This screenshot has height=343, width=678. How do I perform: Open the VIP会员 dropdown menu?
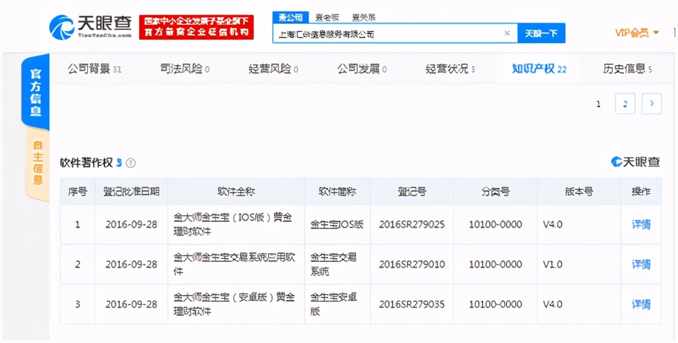[637, 32]
